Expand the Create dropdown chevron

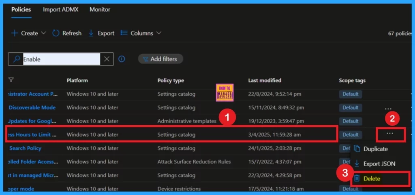coord(44,33)
